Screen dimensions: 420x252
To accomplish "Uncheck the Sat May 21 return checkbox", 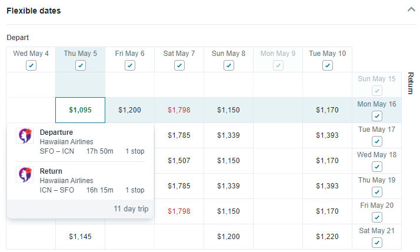I will pyautogui.click(x=377, y=243).
